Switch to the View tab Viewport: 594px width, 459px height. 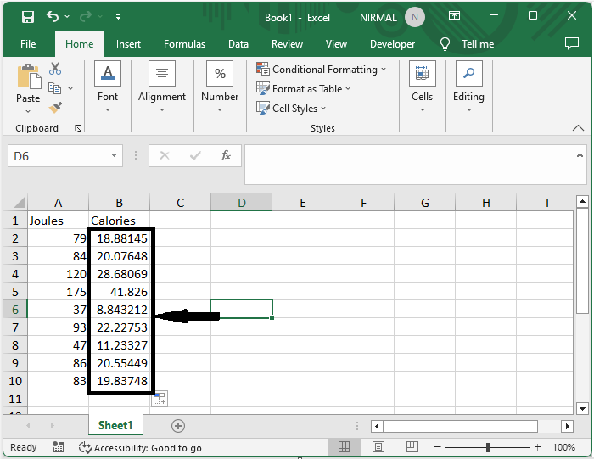(336, 44)
